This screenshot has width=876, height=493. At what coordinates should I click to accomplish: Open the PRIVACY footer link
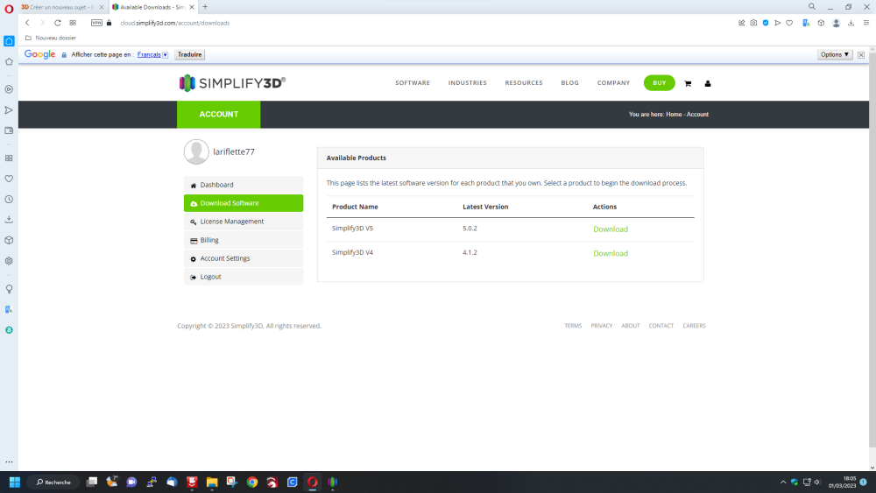click(x=601, y=326)
